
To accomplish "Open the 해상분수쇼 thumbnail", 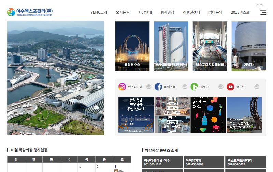I will [132, 46].
